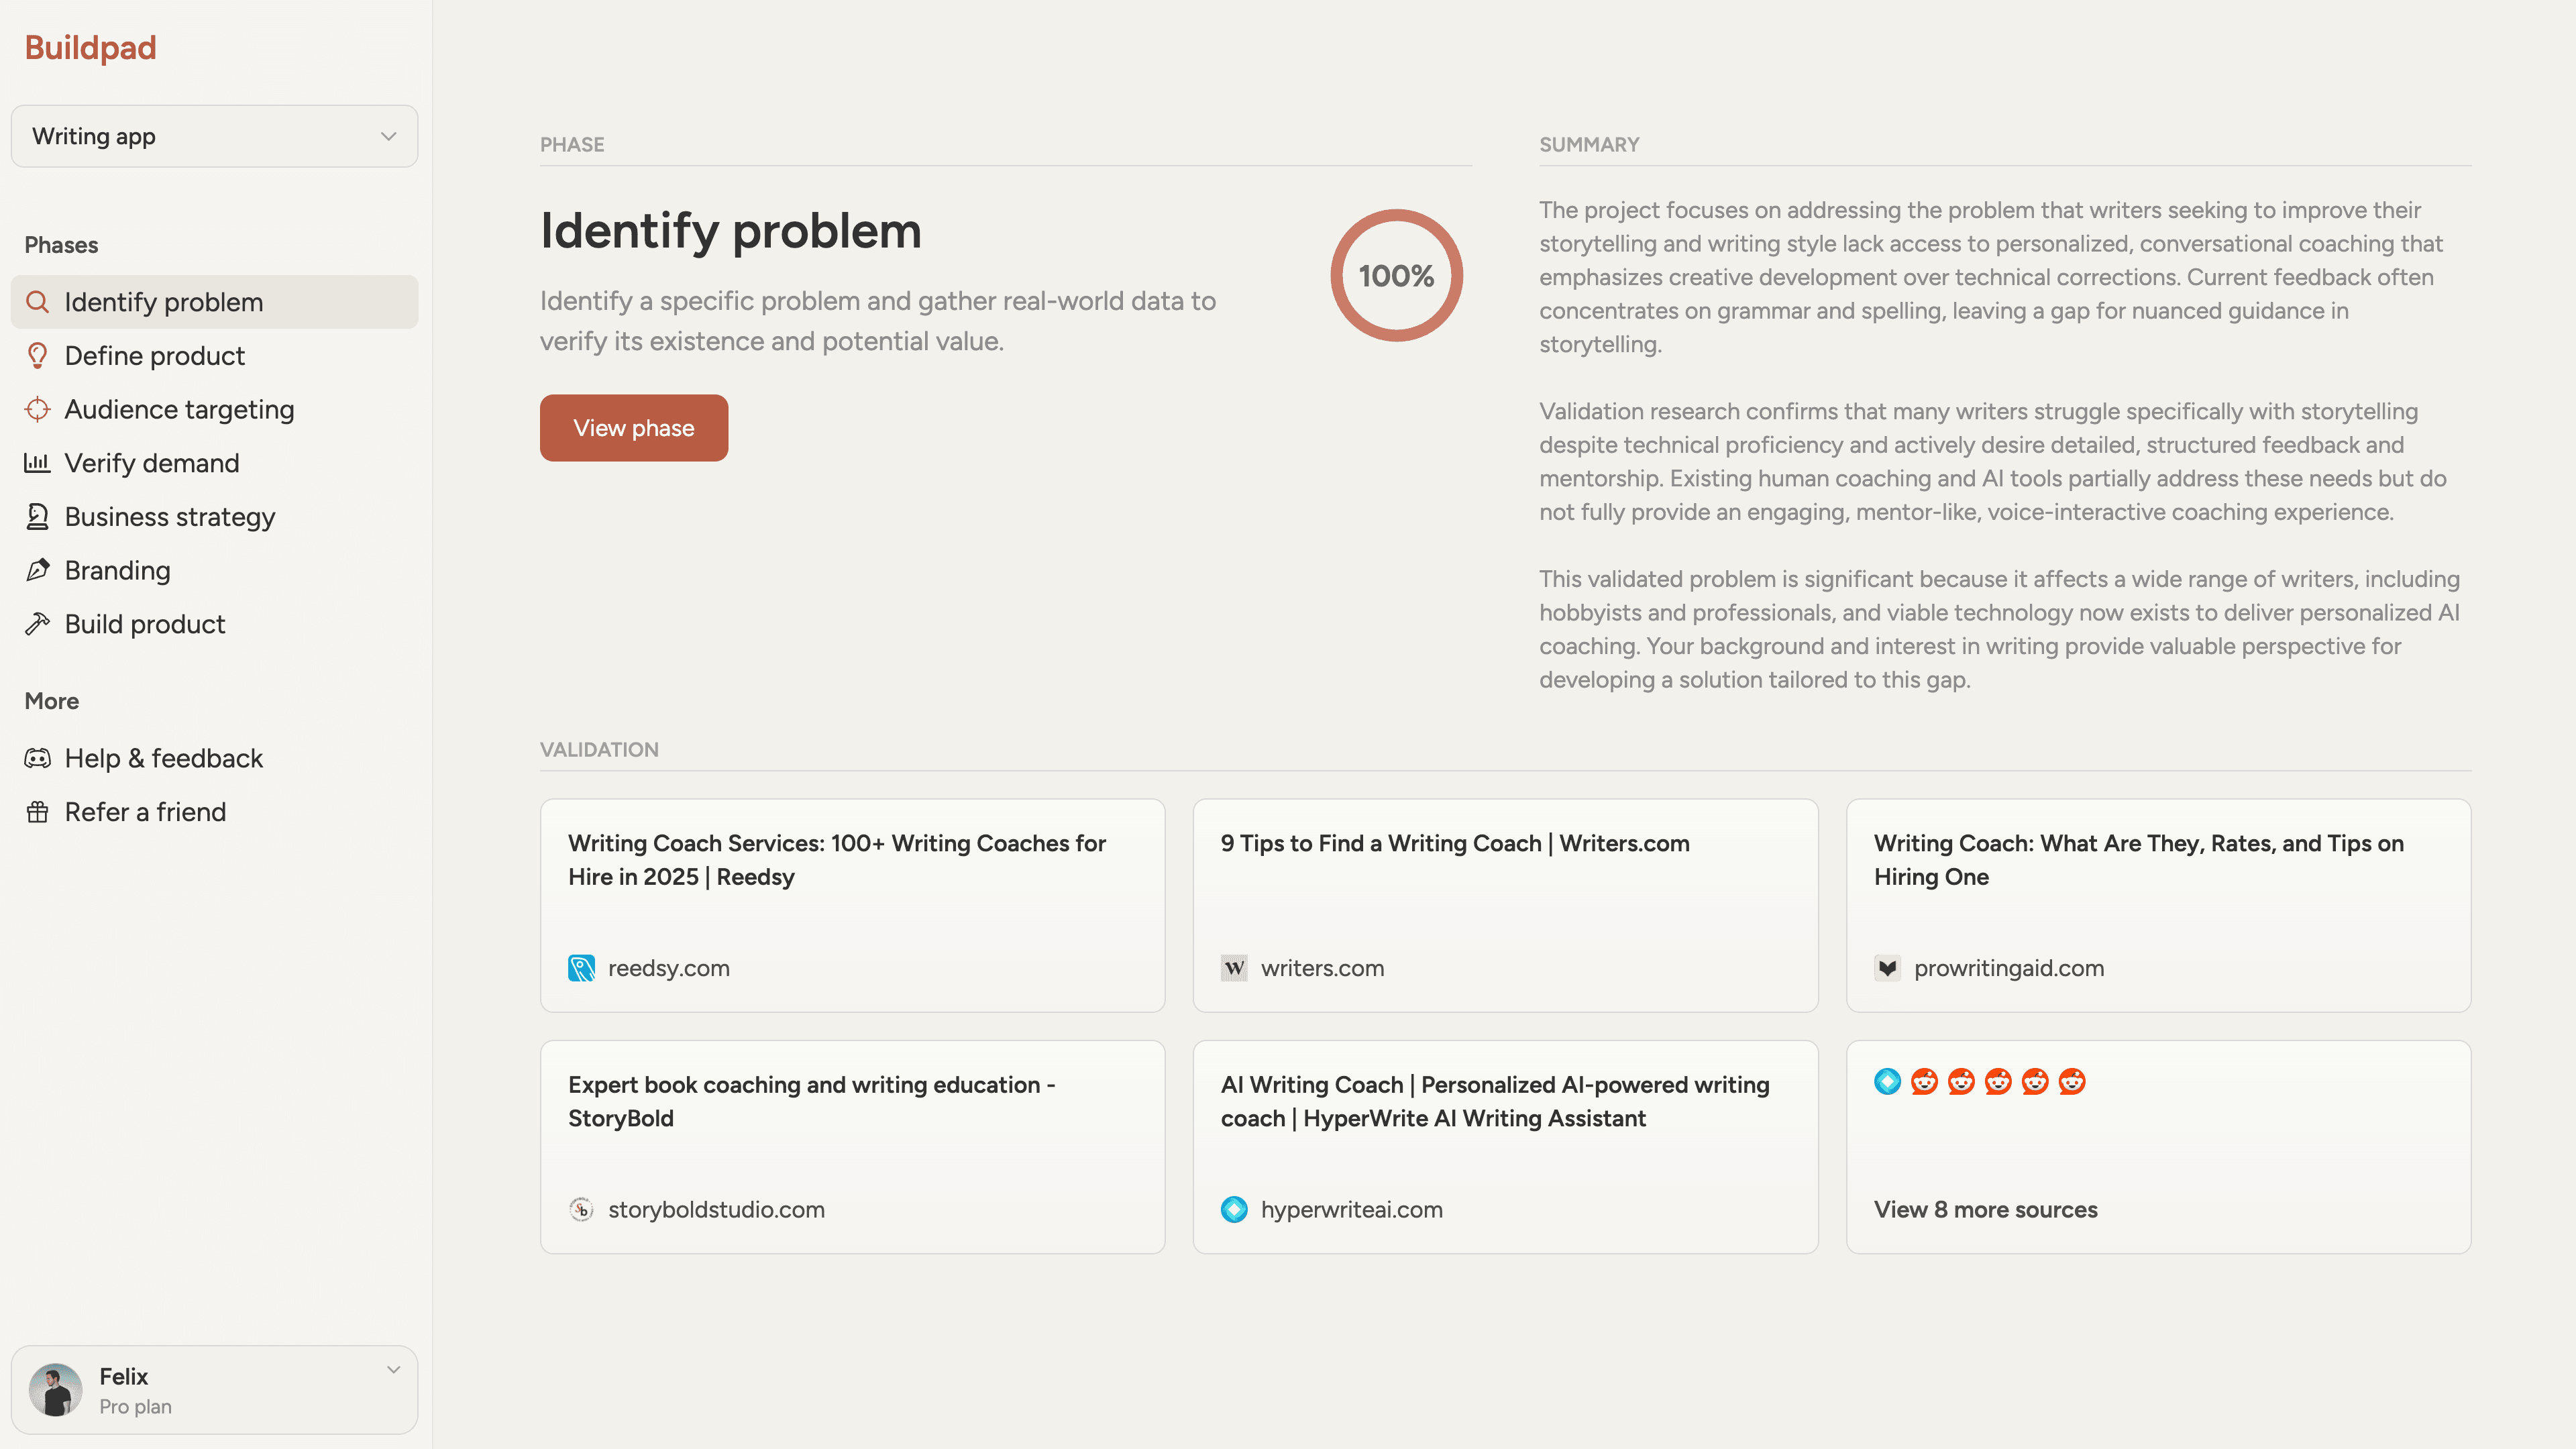Click the 100% progress ring
2576x1449 pixels.
[x=1396, y=275]
